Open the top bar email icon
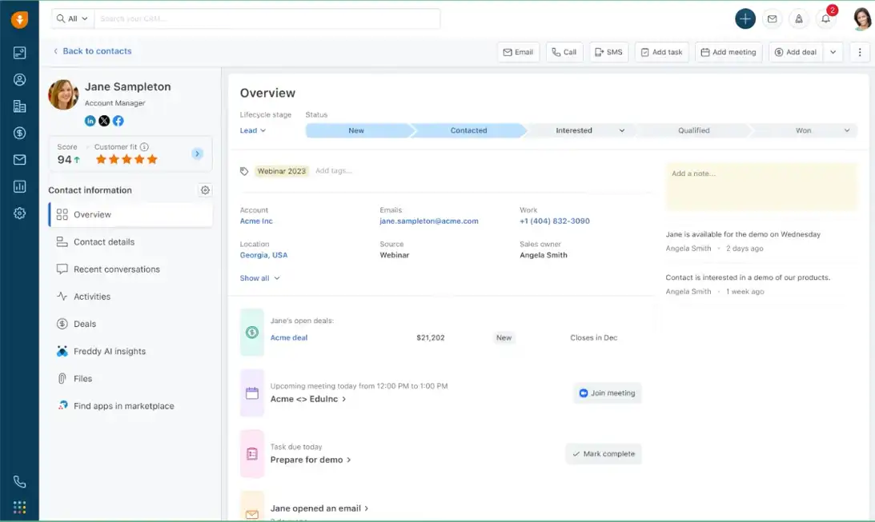The image size is (875, 522). click(772, 19)
